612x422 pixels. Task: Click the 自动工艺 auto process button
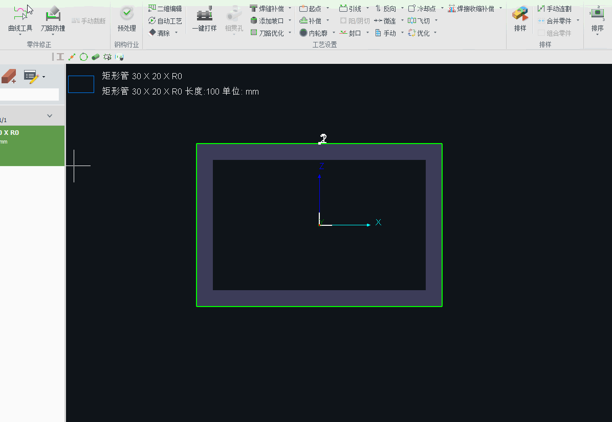click(x=165, y=21)
